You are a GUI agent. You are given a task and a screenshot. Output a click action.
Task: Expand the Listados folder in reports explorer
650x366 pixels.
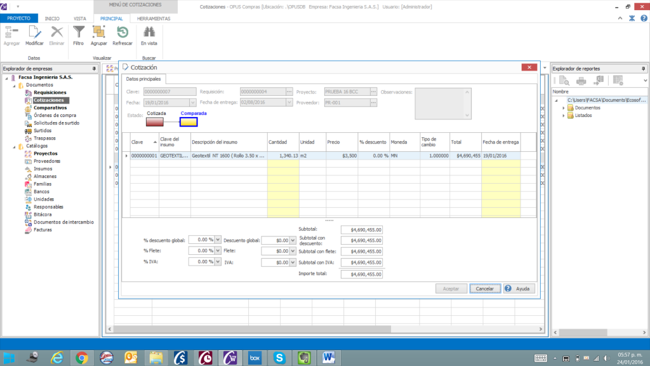tap(563, 116)
